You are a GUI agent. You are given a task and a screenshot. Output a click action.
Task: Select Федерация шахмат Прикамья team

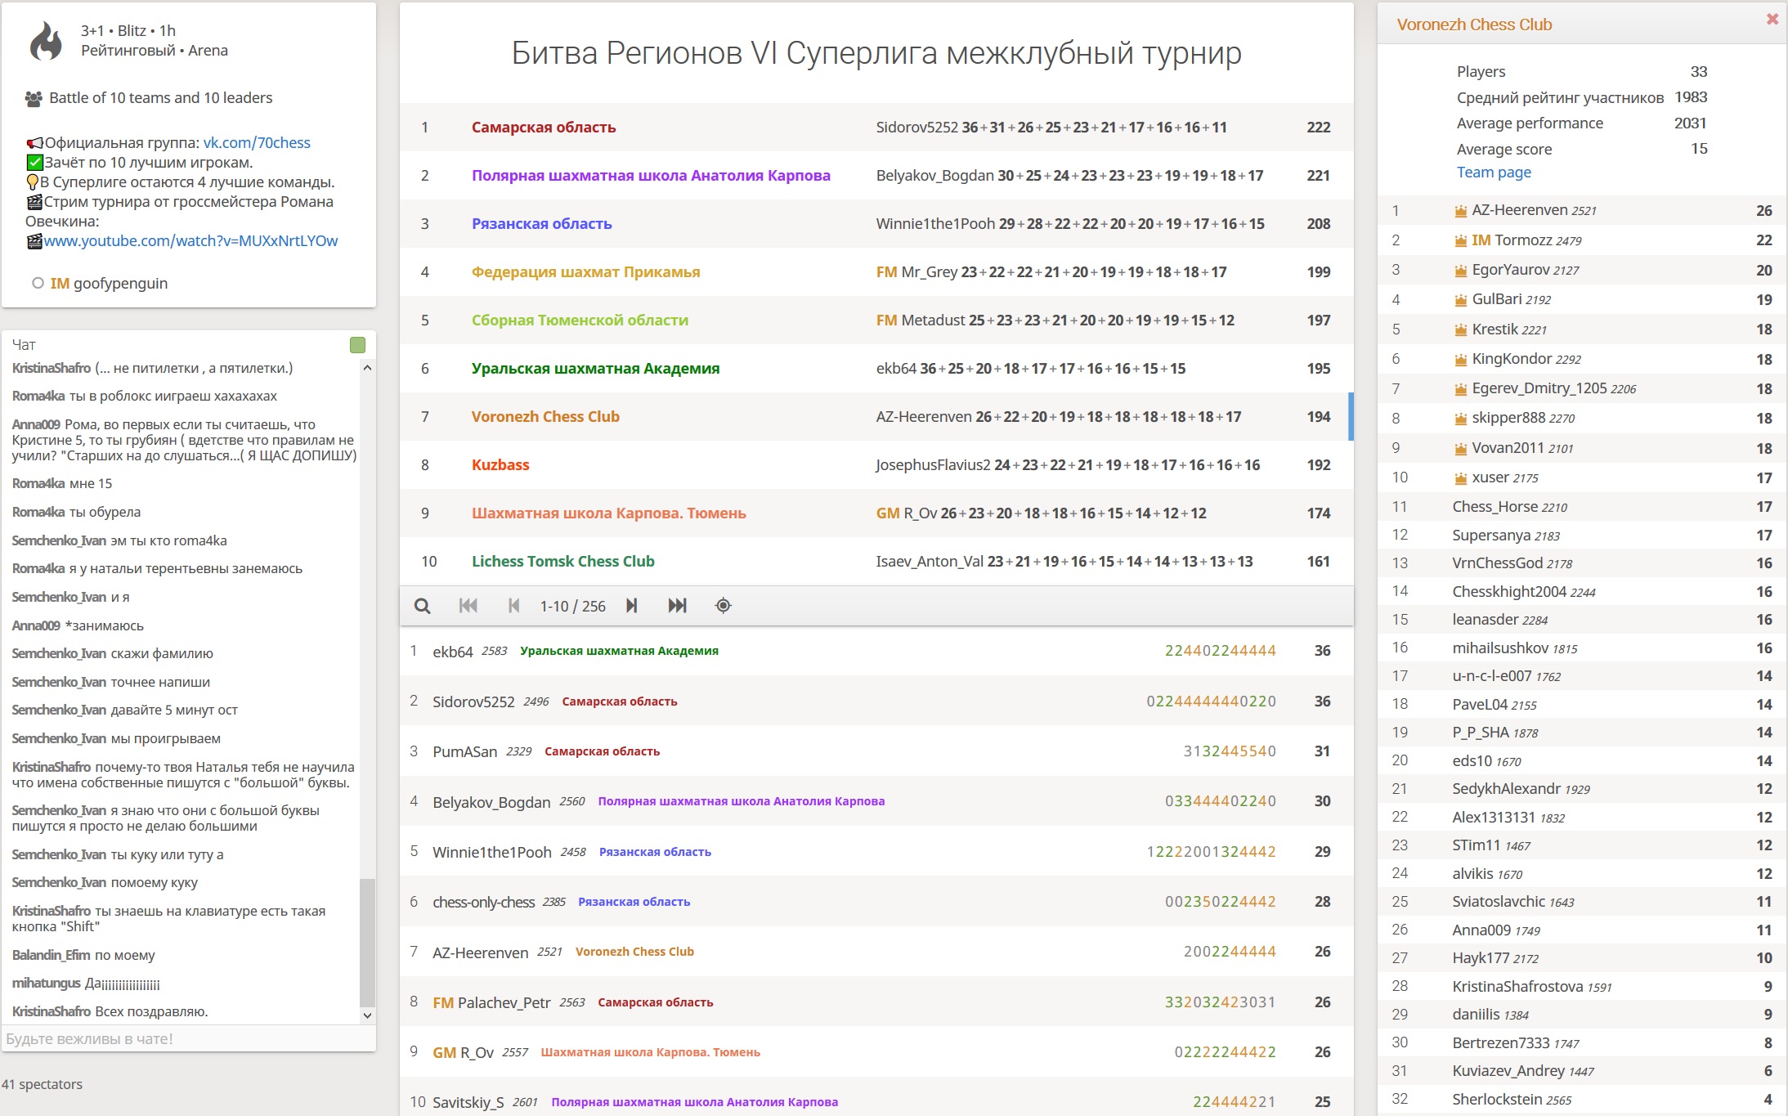click(876, 272)
